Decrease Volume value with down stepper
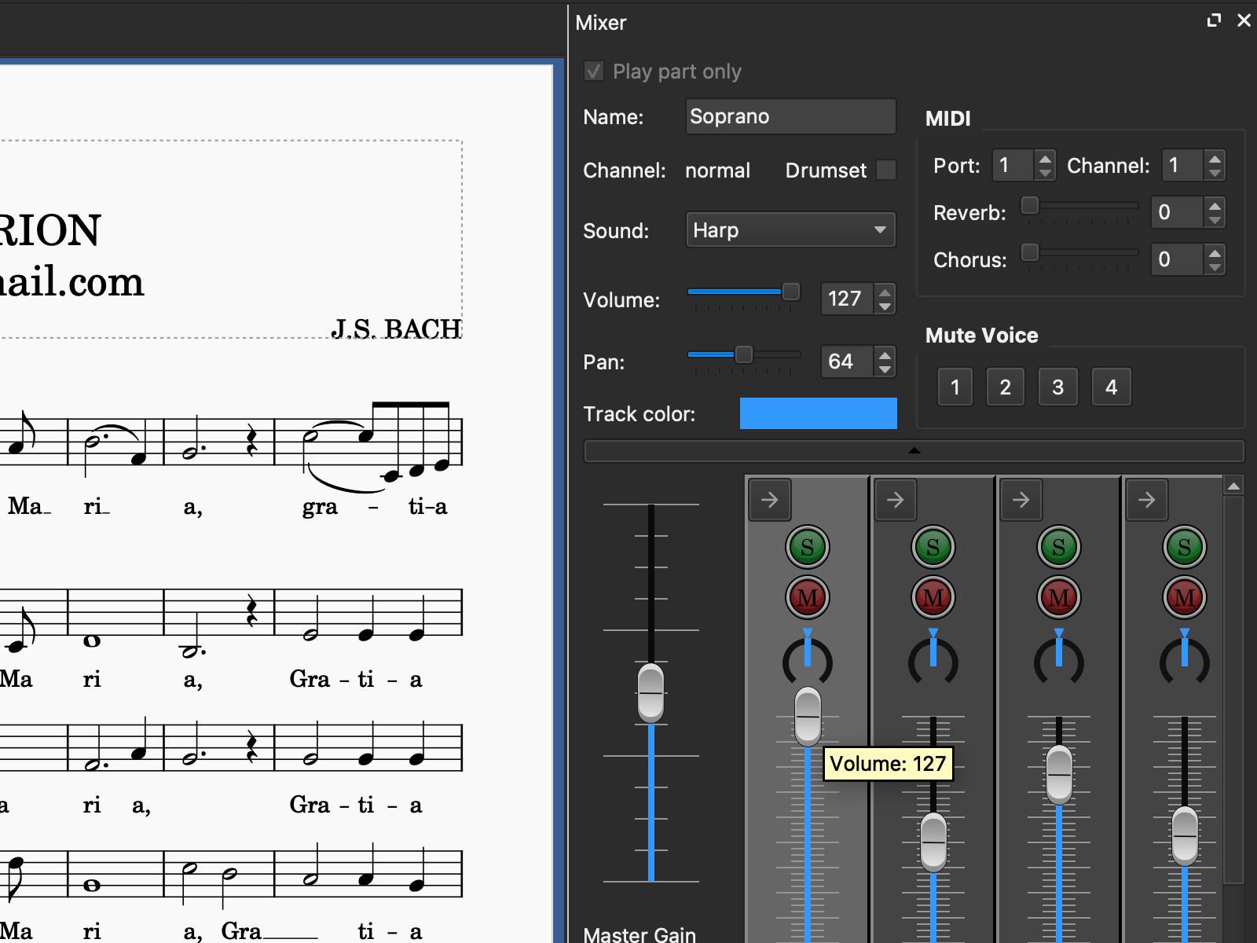Screen dimensions: 1257x943 pos(885,306)
